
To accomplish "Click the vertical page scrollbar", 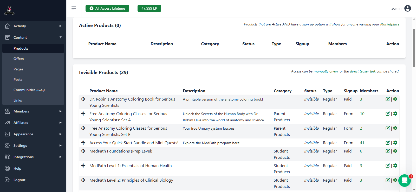I will point(414,48).
